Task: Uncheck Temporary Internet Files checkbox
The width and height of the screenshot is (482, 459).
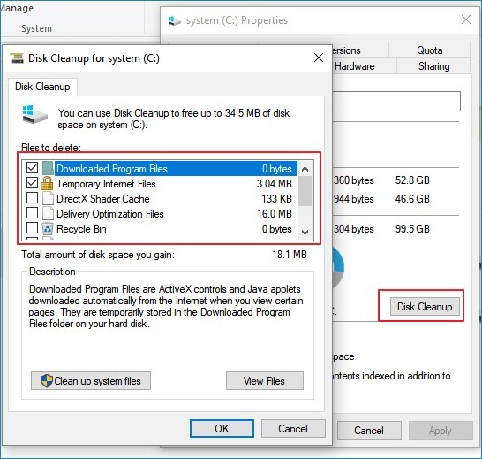Action: pos(32,183)
